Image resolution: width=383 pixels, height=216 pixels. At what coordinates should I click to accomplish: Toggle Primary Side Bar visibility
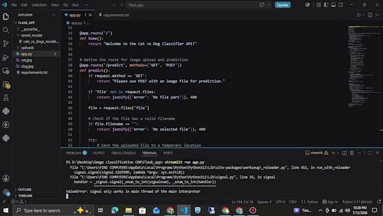pyautogui.click(x=326, y=4)
